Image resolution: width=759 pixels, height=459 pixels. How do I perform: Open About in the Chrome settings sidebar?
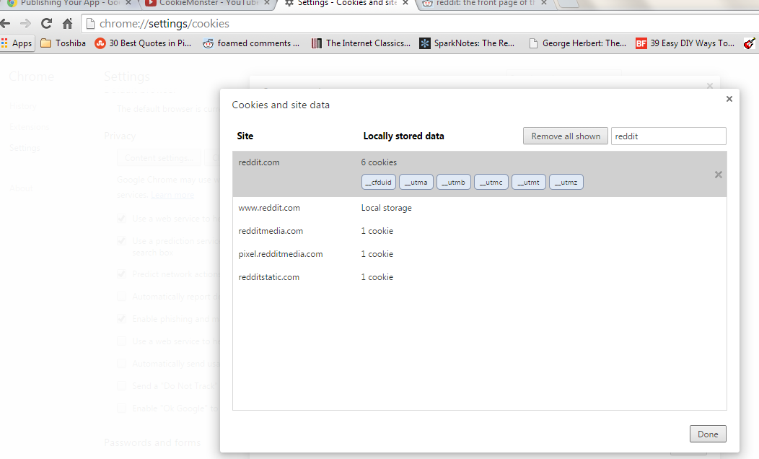[x=22, y=188]
